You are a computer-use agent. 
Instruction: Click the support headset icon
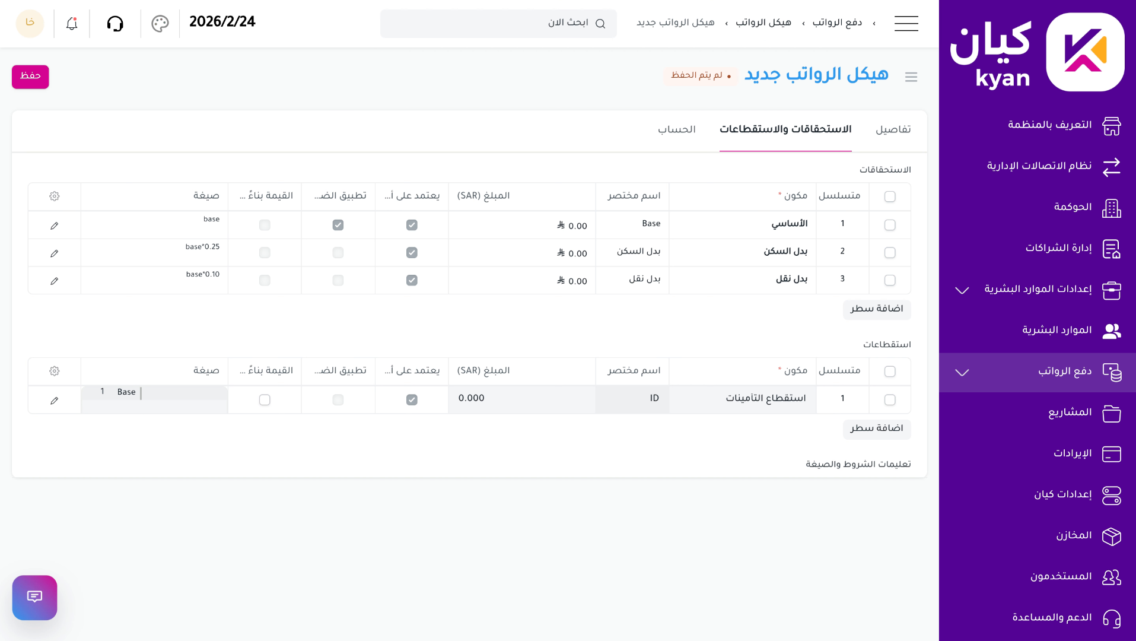click(115, 23)
